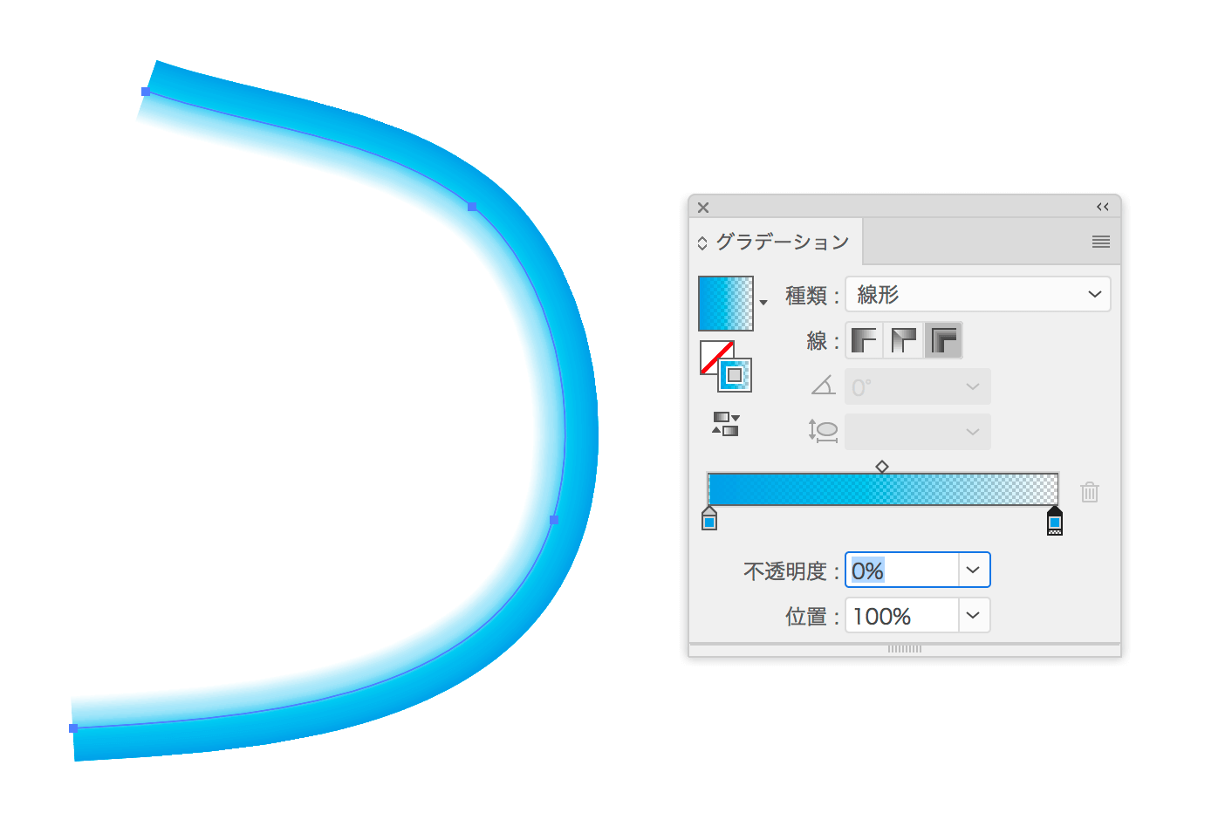Image resolution: width=1232 pixels, height=813 pixels.
Task: Click the large gradient preview swatch
Action: click(x=726, y=304)
